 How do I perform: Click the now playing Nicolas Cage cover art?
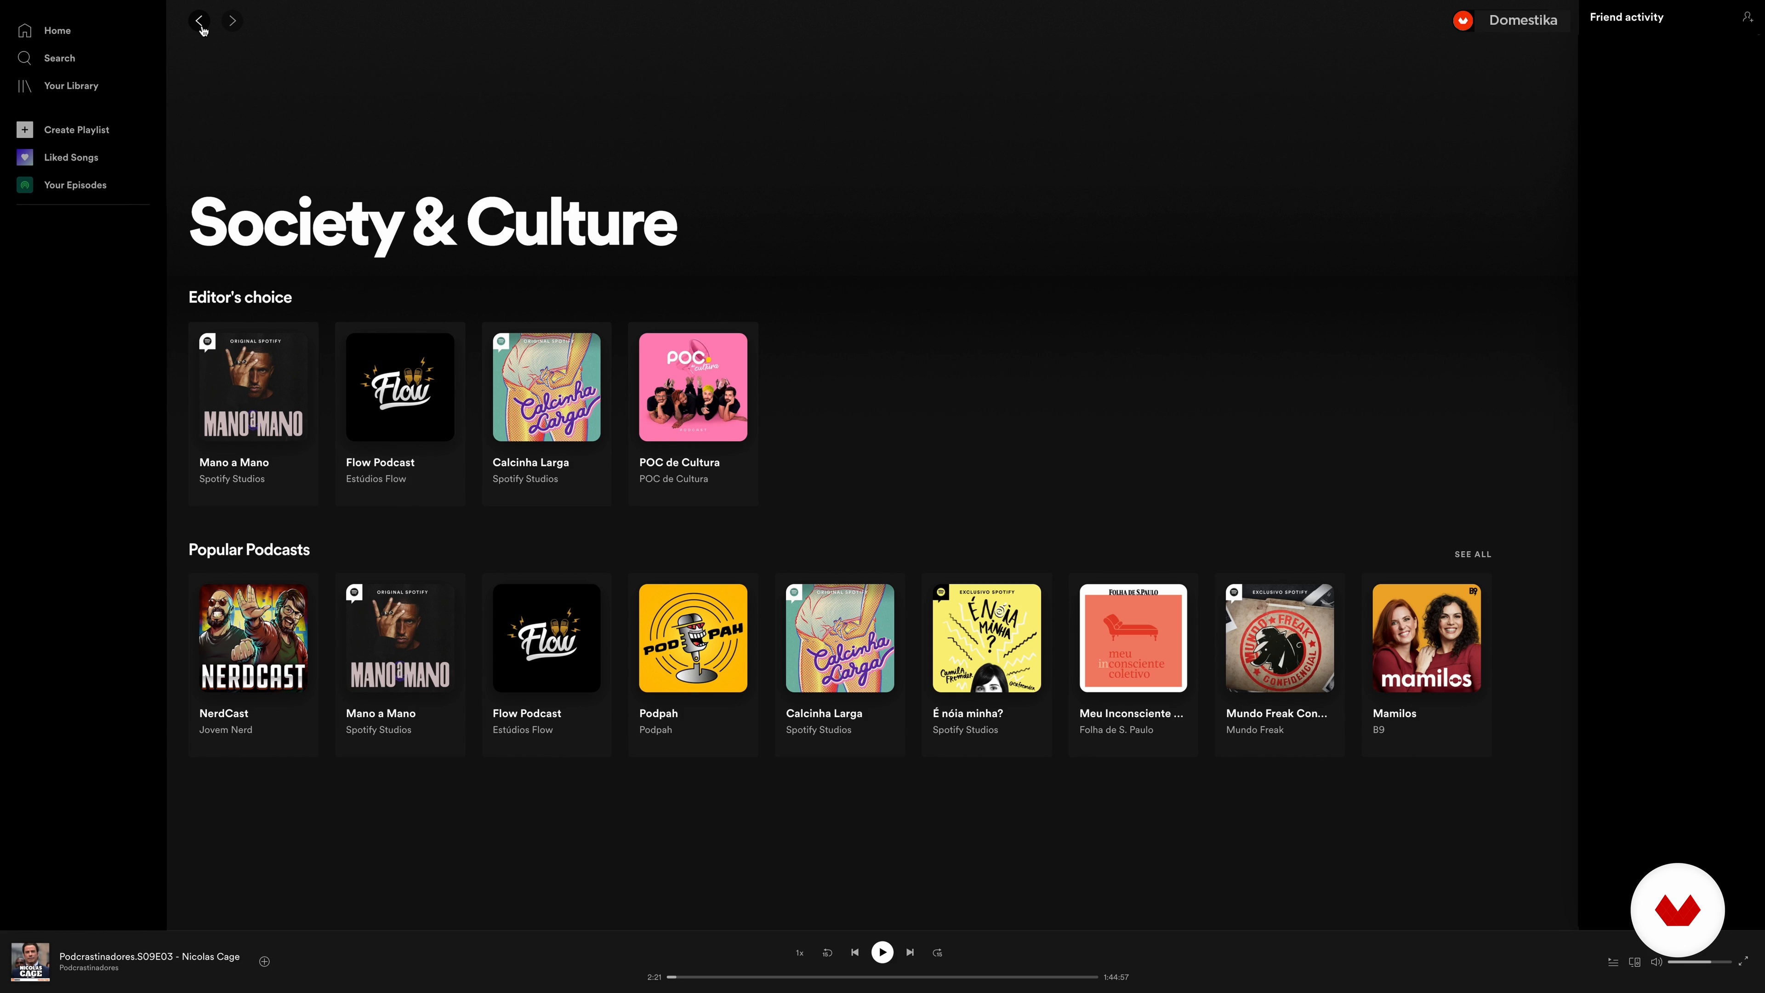30,961
